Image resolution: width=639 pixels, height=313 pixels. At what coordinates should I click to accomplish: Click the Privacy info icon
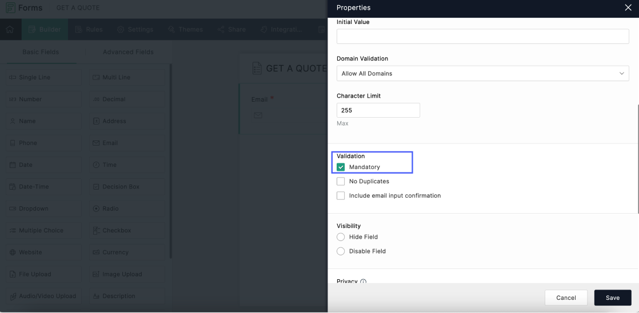point(364,282)
